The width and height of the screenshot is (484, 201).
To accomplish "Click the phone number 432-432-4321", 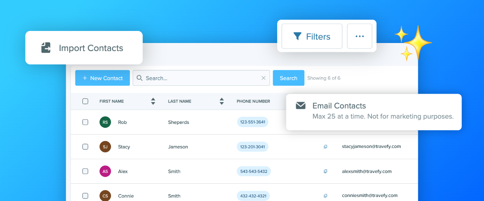I will coord(253,196).
